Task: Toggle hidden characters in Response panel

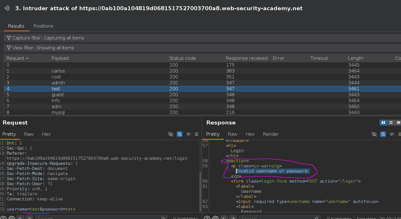Action: tap(374, 134)
